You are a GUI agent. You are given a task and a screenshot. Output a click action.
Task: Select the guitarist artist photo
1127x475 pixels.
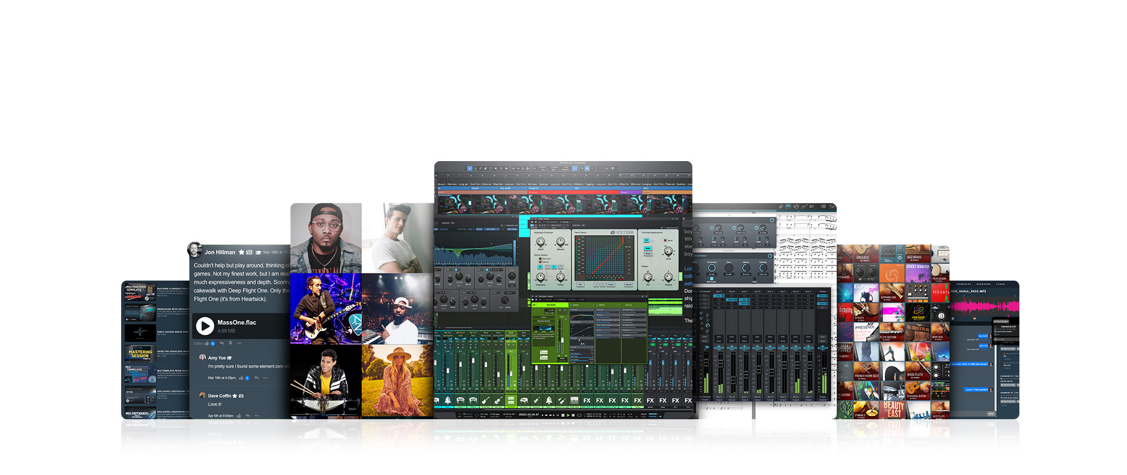click(326, 309)
